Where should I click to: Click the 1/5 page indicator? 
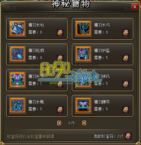(71, 123)
